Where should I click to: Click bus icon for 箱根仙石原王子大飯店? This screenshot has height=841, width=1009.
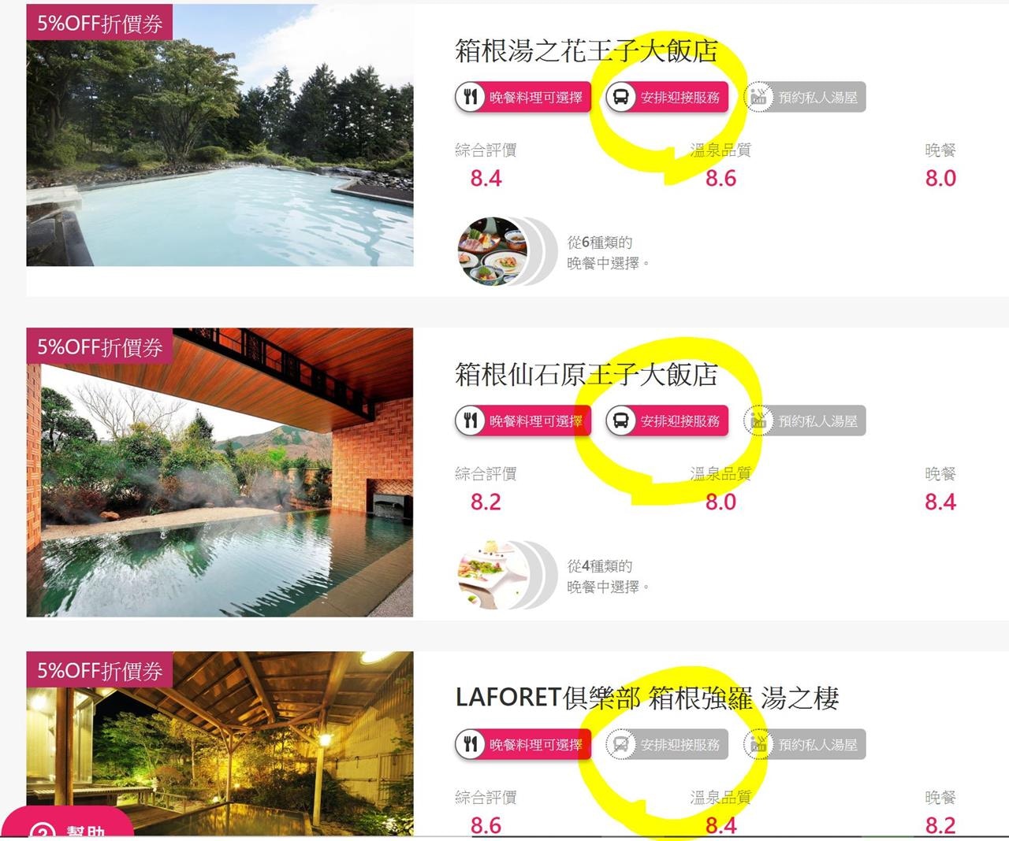tap(621, 420)
